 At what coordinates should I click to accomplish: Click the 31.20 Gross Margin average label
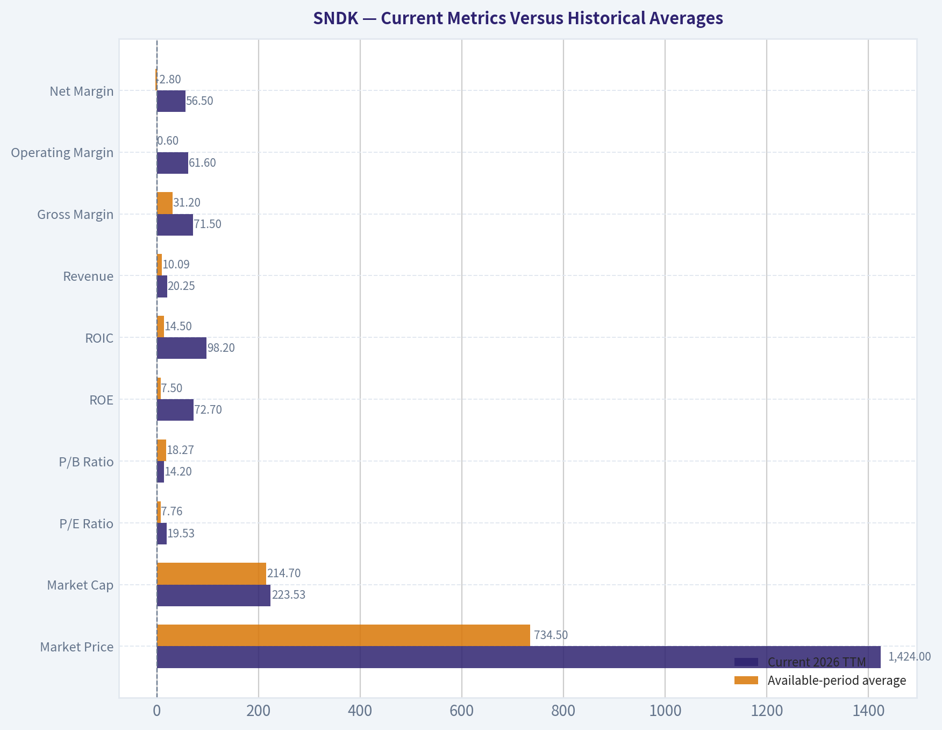point(187,203)
